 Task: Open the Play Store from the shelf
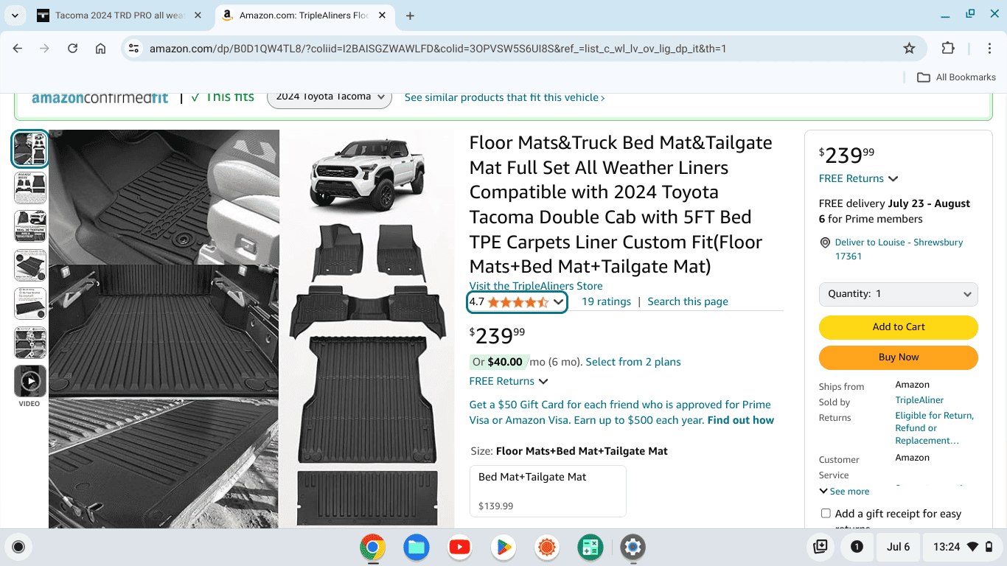click(503, 547)
